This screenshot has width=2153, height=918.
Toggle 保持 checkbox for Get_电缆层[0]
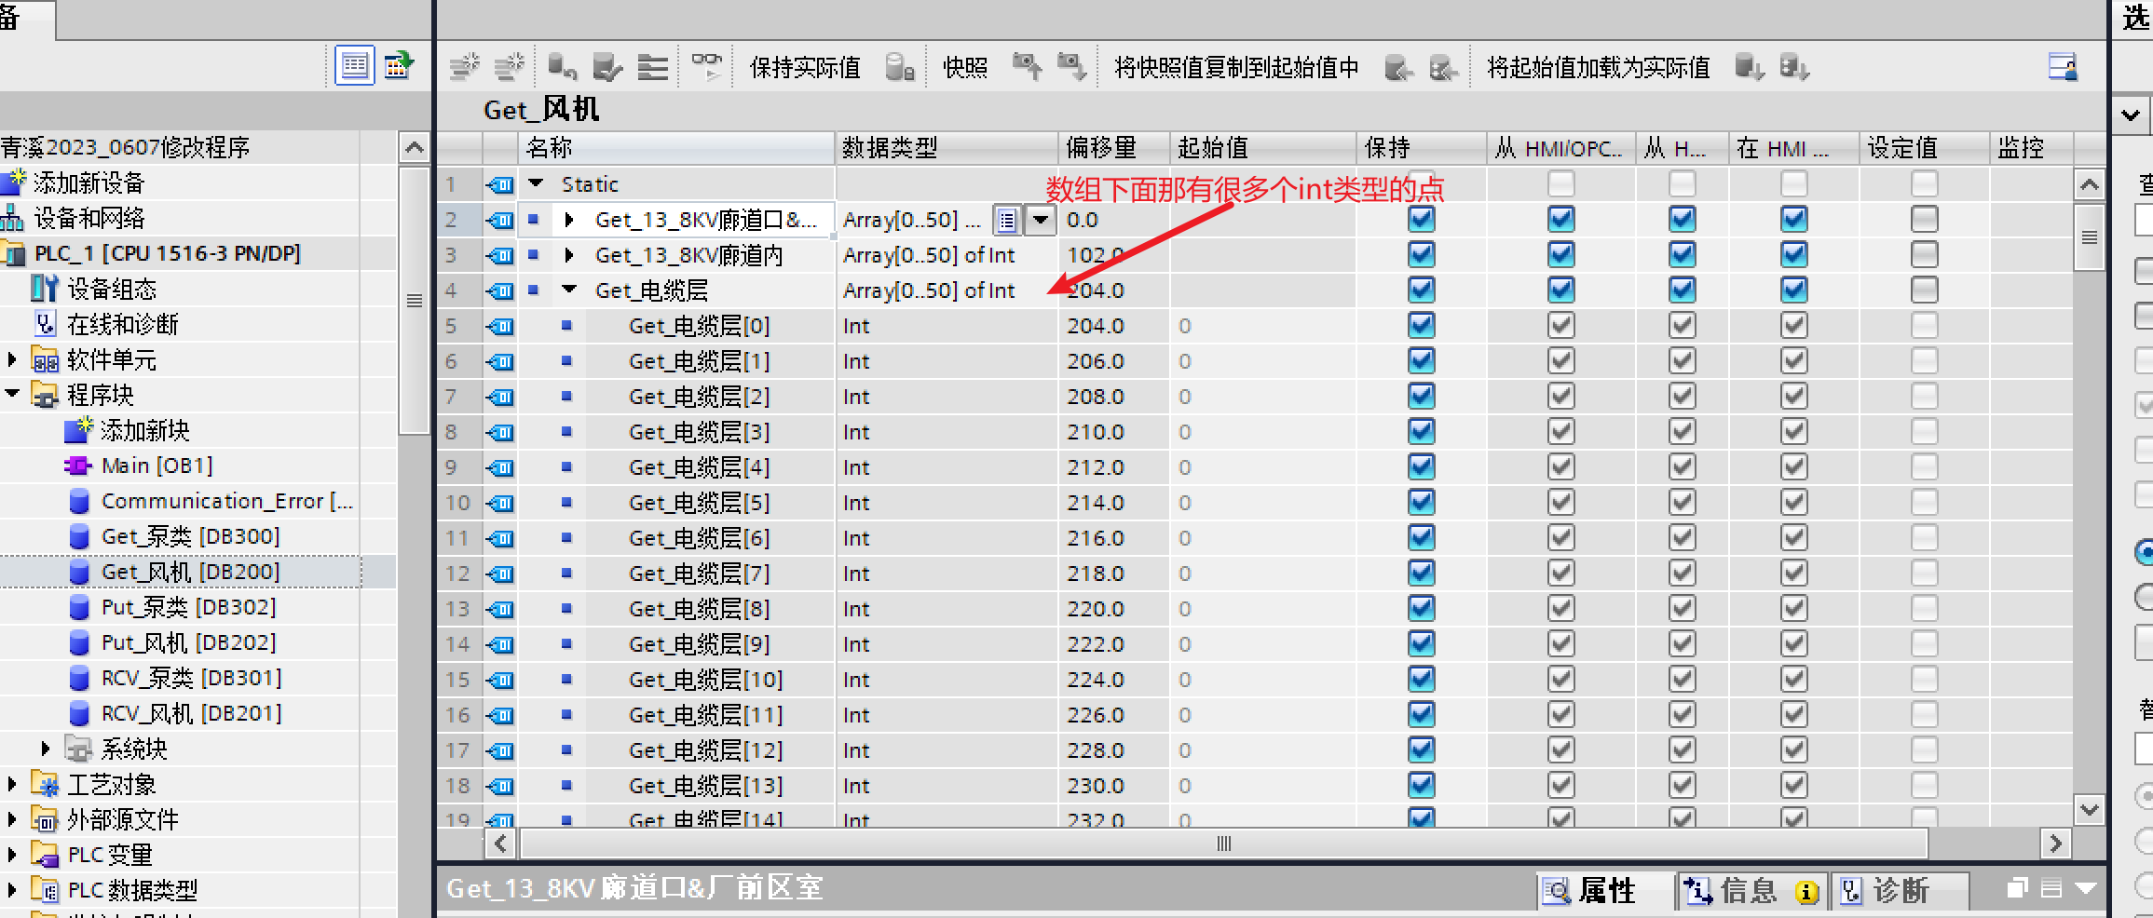1422,326
